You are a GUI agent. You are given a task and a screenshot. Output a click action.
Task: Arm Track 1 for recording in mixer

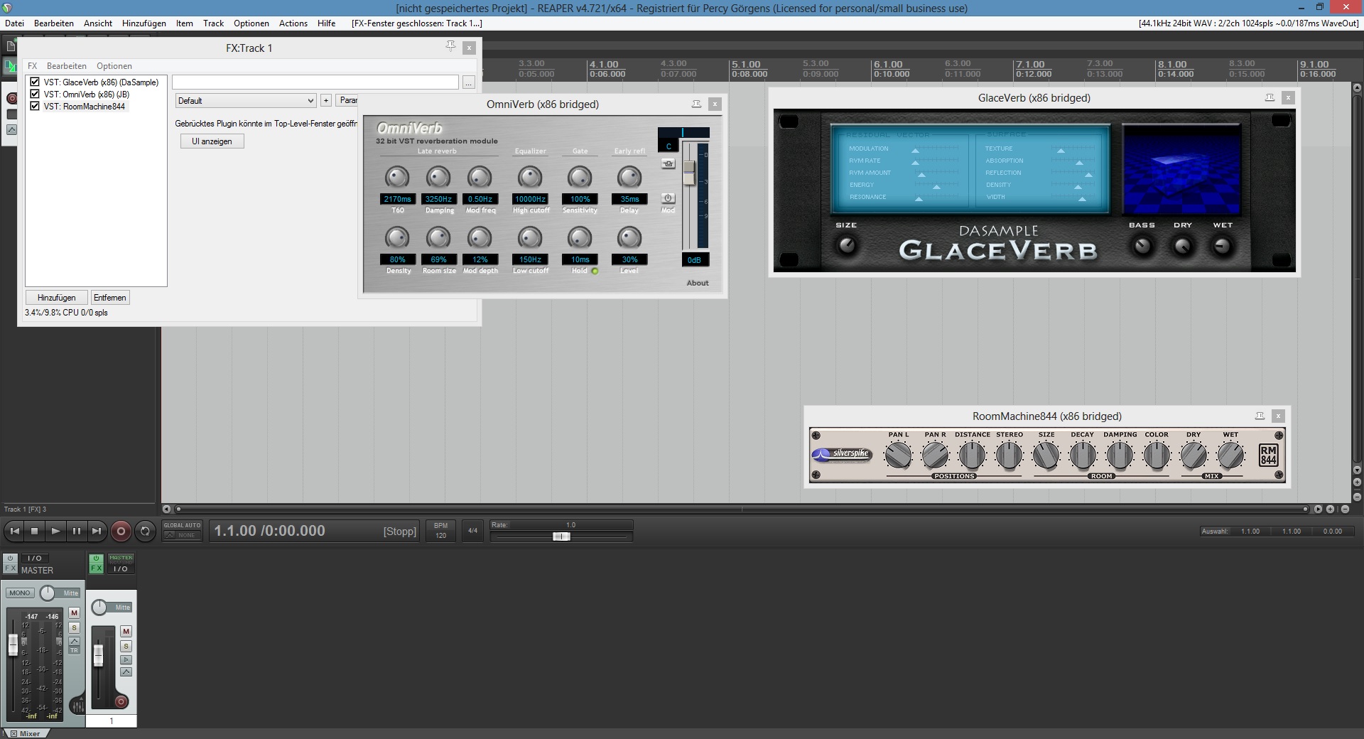point(121,701)
